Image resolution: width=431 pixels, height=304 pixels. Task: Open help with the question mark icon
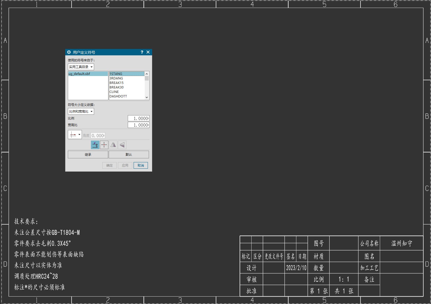[142, 52]
